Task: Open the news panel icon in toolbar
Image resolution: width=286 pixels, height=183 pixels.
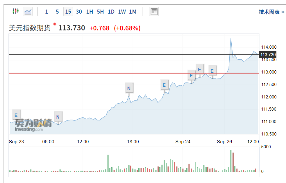Action: coord(154,12)
